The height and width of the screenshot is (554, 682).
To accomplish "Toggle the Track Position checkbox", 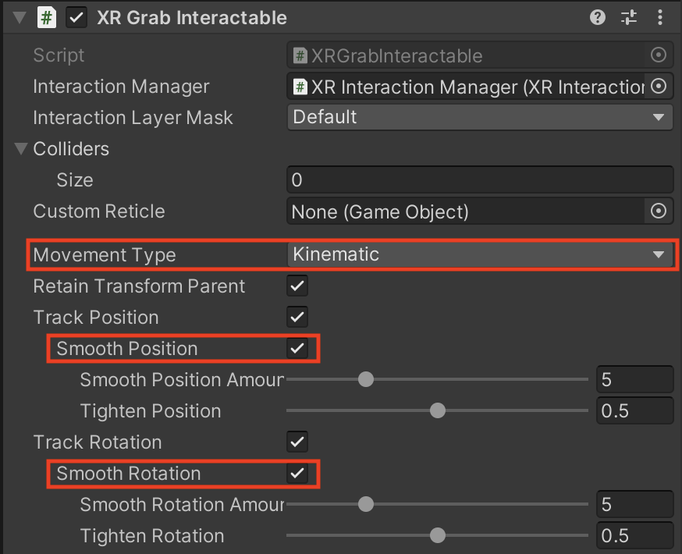I will coord(297,317).
